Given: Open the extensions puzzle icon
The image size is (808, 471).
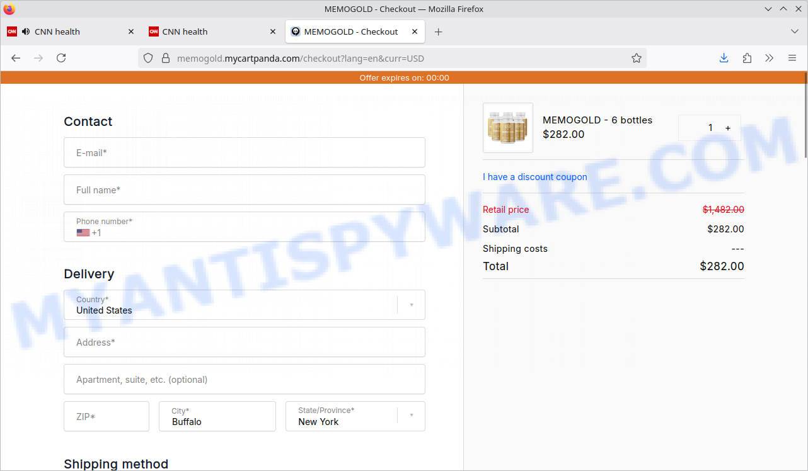Looking at the screenshot, I should tap(747, 58).
